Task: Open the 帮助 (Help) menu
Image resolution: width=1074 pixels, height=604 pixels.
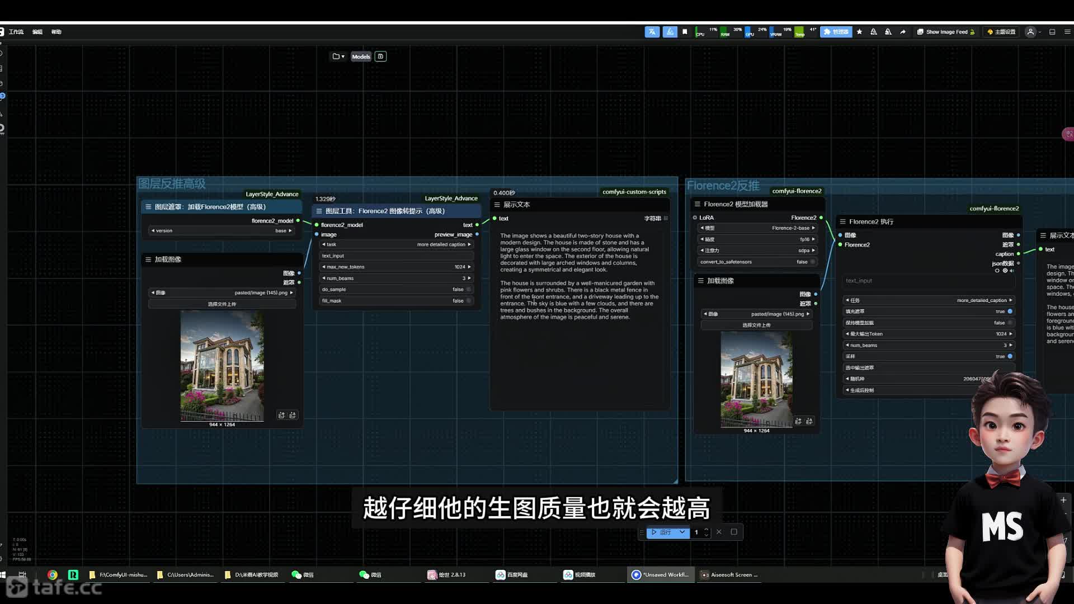Action: [56, 32]
